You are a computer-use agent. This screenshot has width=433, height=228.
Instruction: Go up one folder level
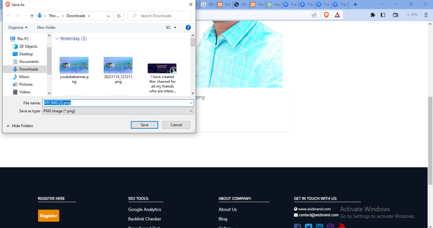tap(32, 16)
